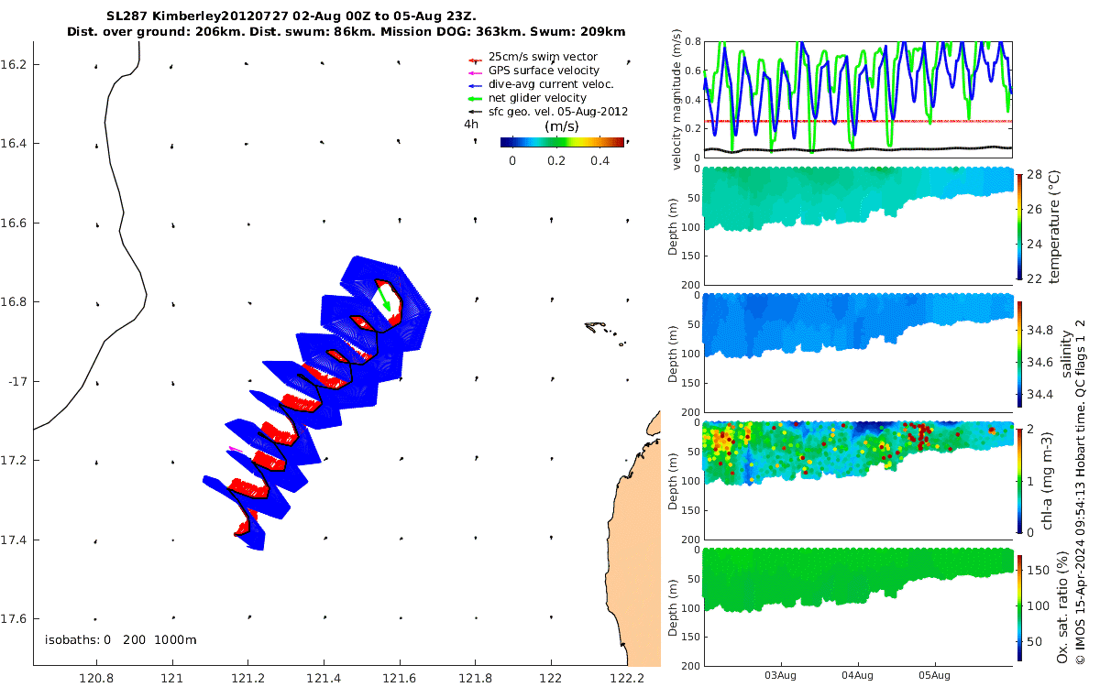Click the black sfc geo. vel. legend marker
This screenshot has height=687, width=1100.
(474, 112)
